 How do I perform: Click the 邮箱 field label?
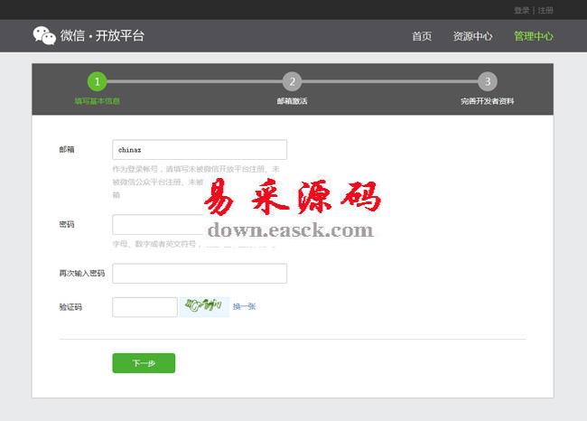point(67,149)
